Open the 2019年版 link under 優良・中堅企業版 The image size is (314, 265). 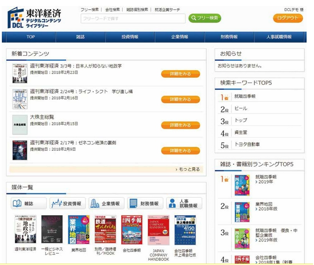pos(266,240)
